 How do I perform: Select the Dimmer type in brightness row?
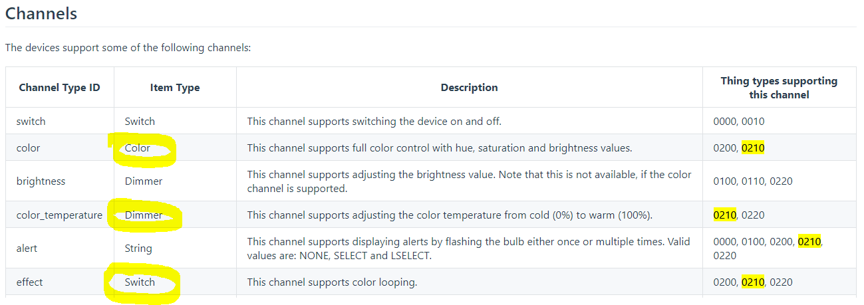144,181
